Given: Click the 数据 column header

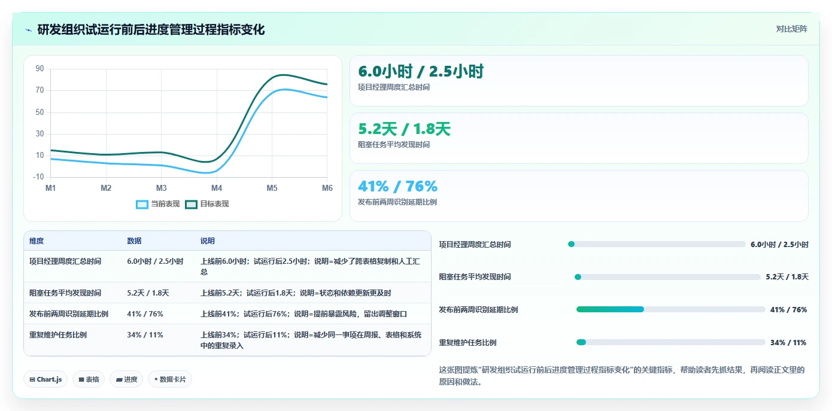Looking at the screenshot, I should coord(134,241).
